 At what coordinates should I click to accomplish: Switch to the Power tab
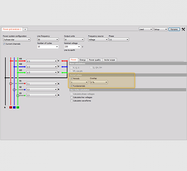pyautogui.click(x=74, y=60)
